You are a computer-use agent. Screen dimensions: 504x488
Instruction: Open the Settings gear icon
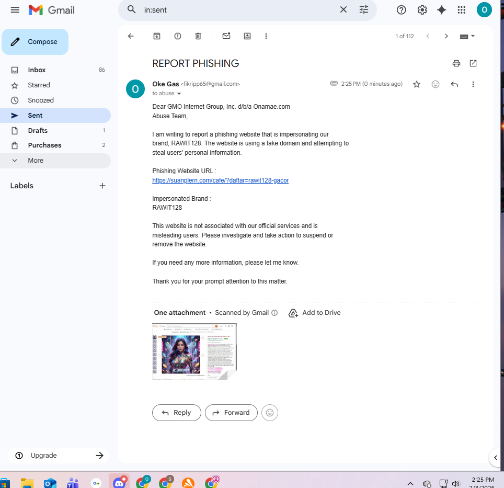[x=422, y=10]
